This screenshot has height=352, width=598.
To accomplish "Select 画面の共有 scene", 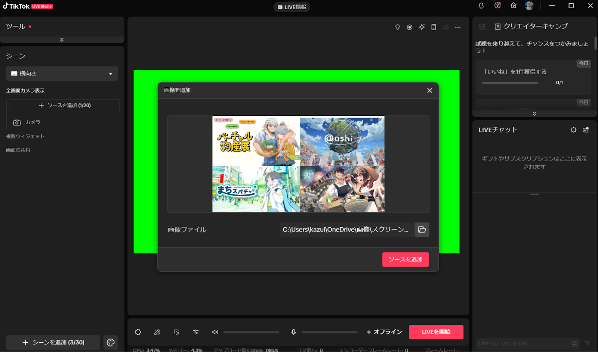I will 18,150.
